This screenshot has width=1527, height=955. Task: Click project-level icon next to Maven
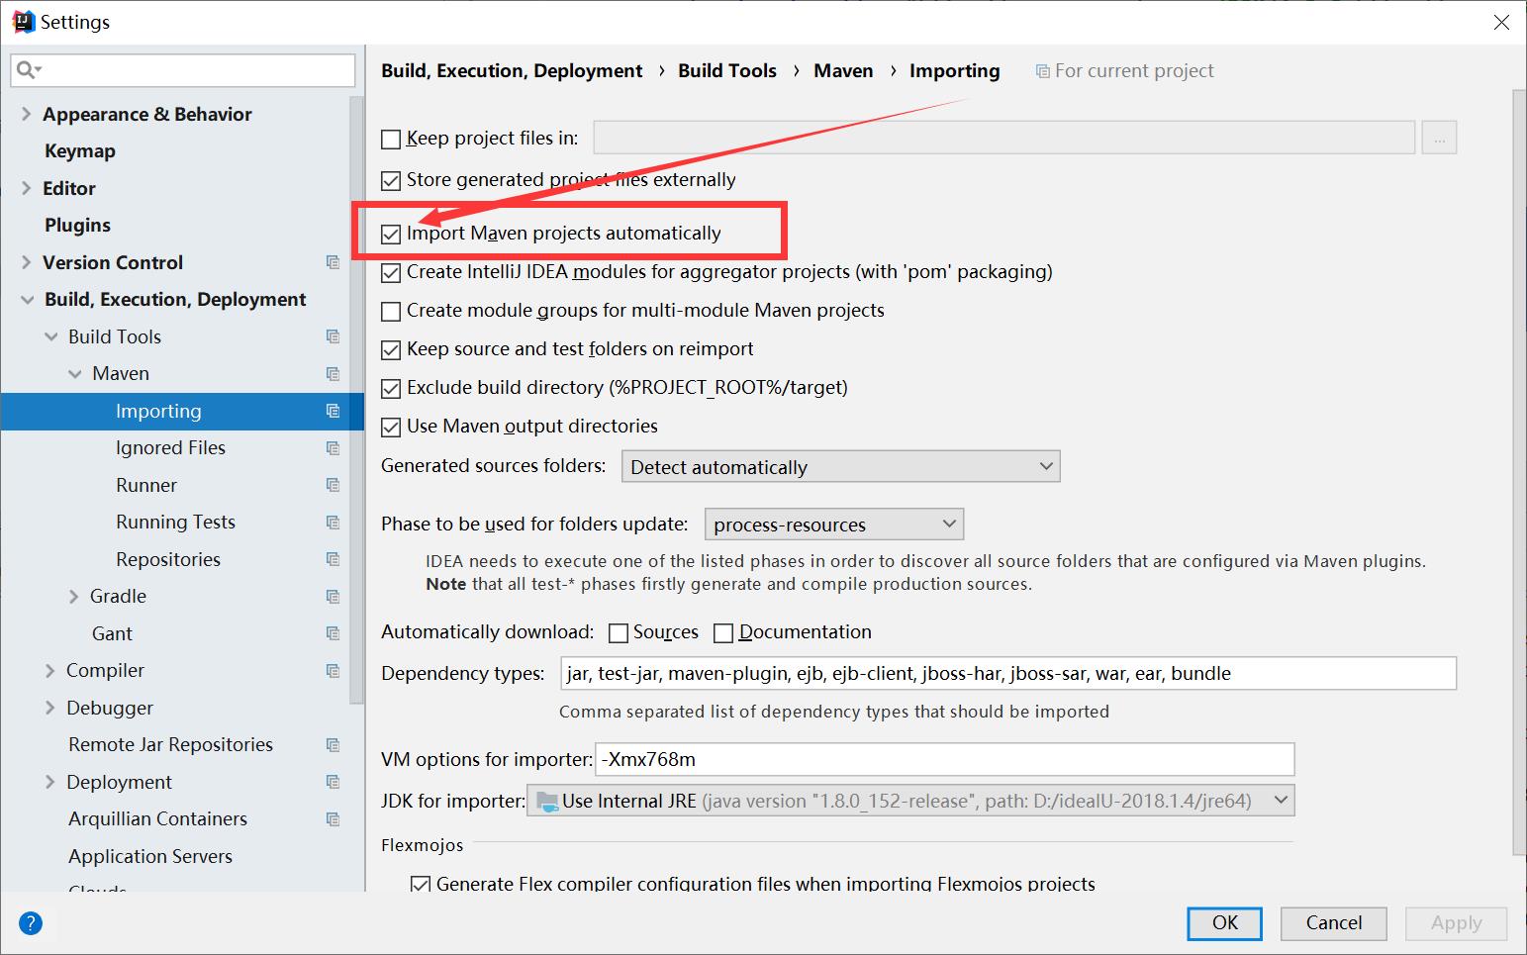click(x=333, y=374)
